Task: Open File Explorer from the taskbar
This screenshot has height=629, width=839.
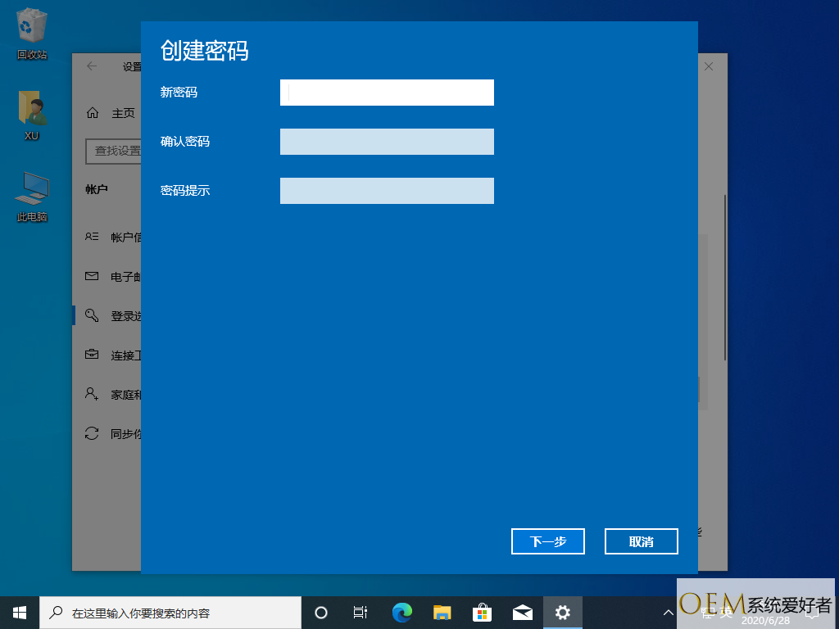Action: [x=442, y=612]
